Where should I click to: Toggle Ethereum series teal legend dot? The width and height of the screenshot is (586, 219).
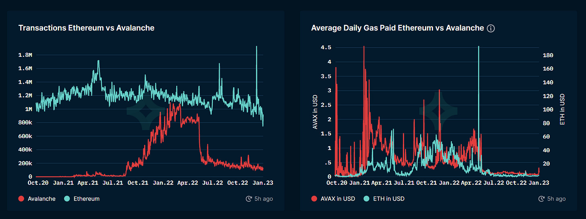coord(67,199)
